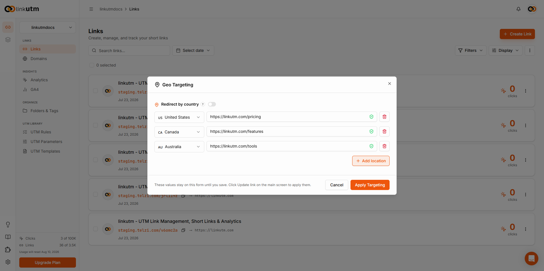The image size is (544, 271).
Task: Open the Display dropdown
Action: [x=505, y=50]
